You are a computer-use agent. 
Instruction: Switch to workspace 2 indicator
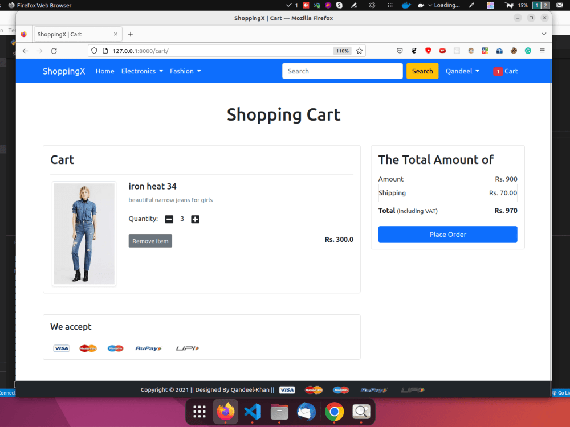click(545, 5)
